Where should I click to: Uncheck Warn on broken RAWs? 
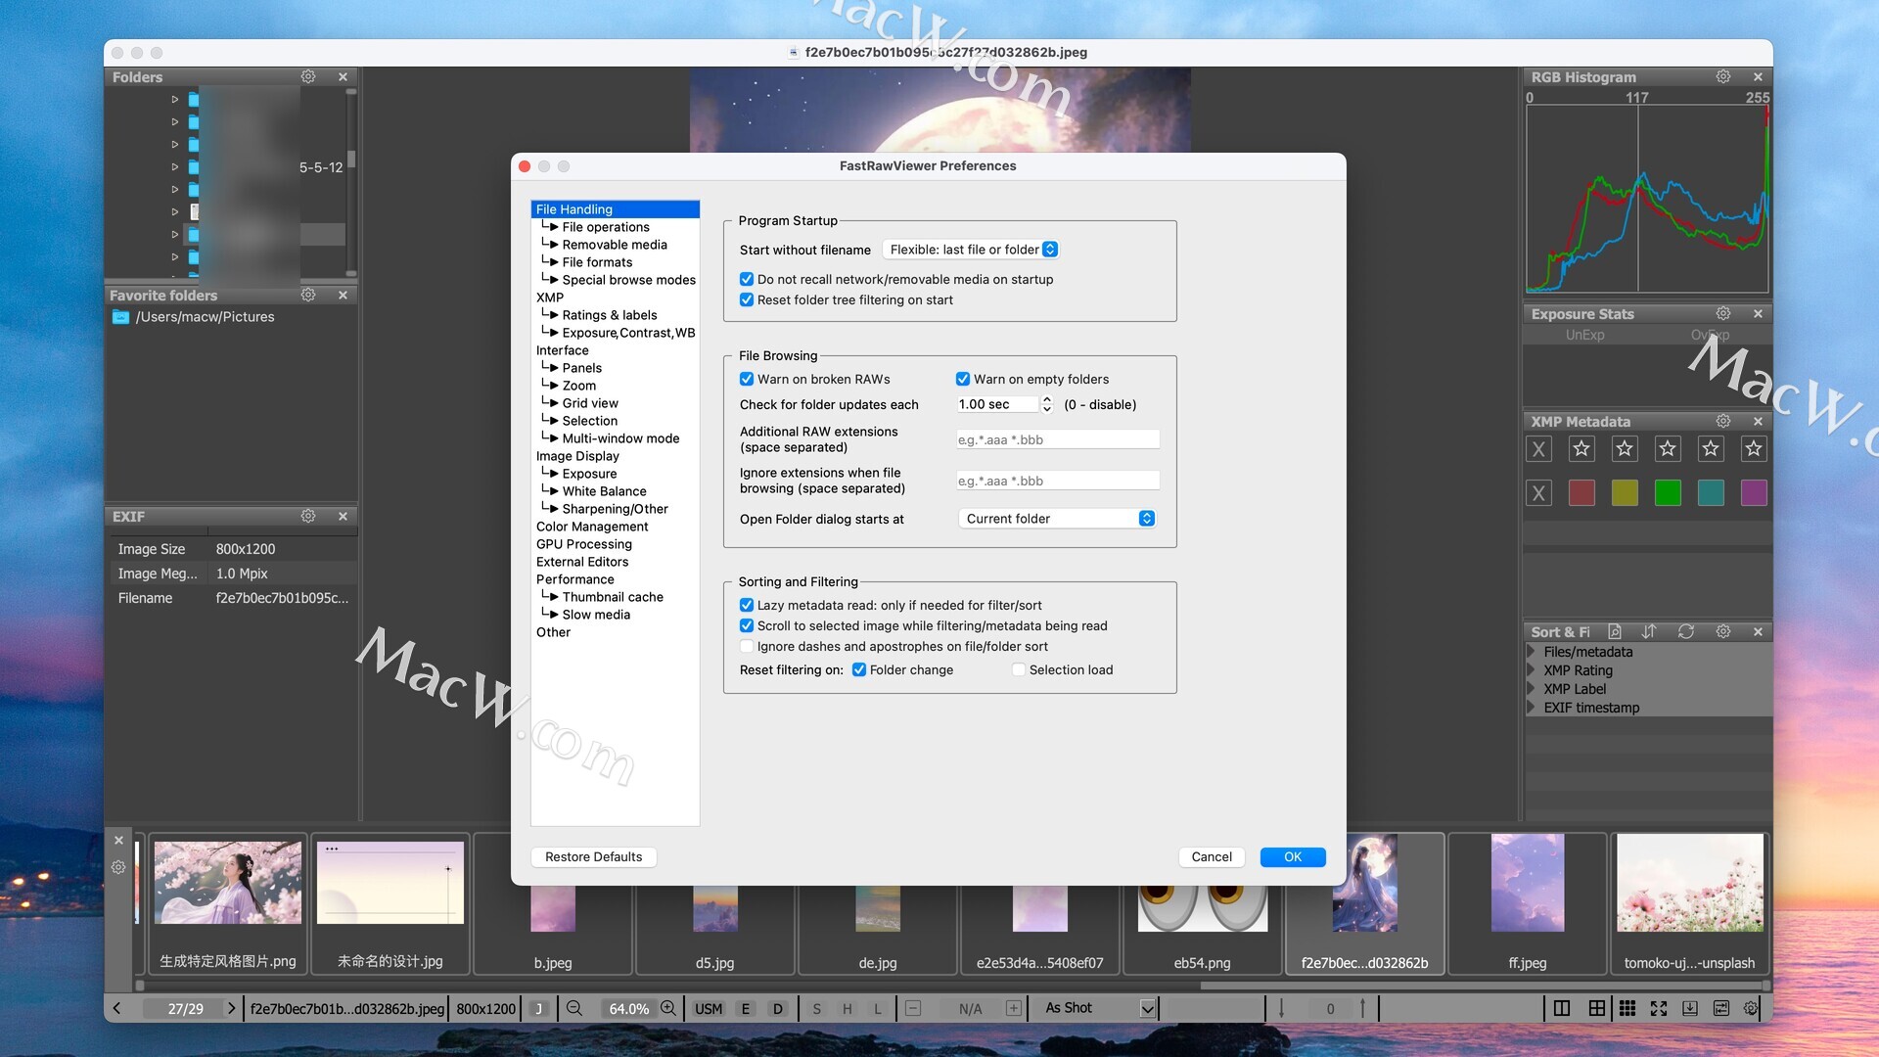747,379
